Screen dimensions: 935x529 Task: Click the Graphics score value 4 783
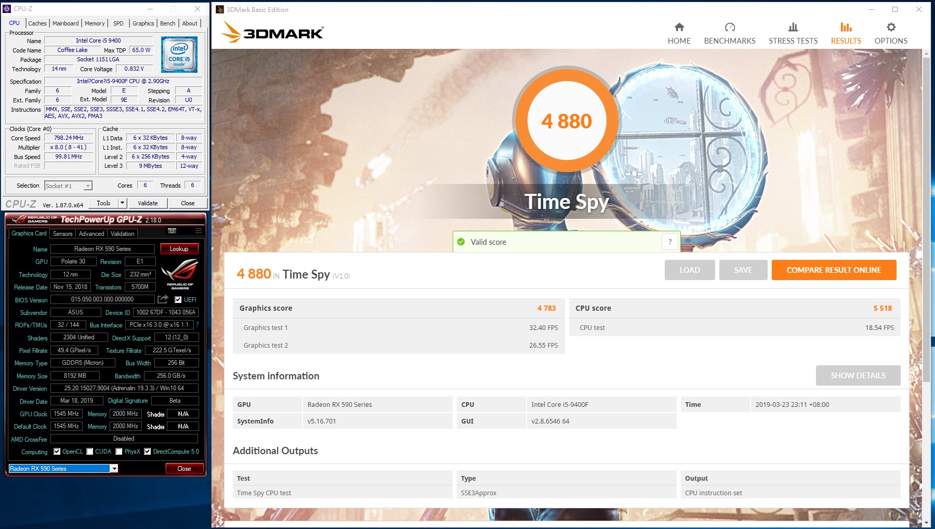(546, 308)
